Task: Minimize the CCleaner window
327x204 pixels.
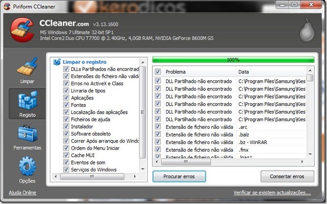Action: click(282, 5)
